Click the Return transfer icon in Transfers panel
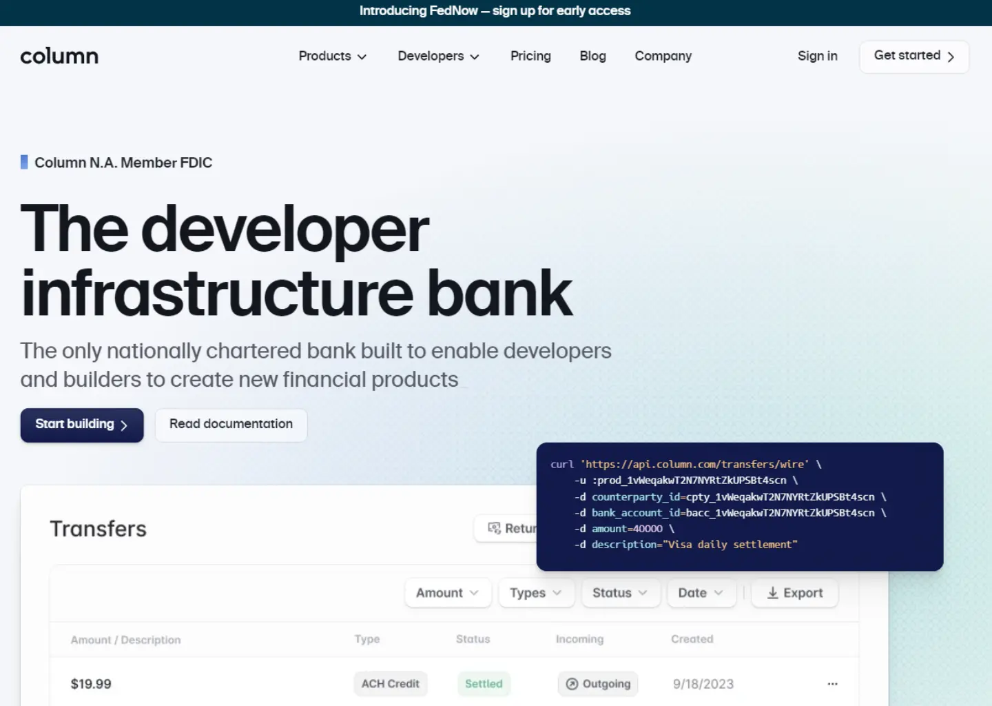The width and height of the screenshot is (992, 706). pyautogui.click(x=495, y=528)
